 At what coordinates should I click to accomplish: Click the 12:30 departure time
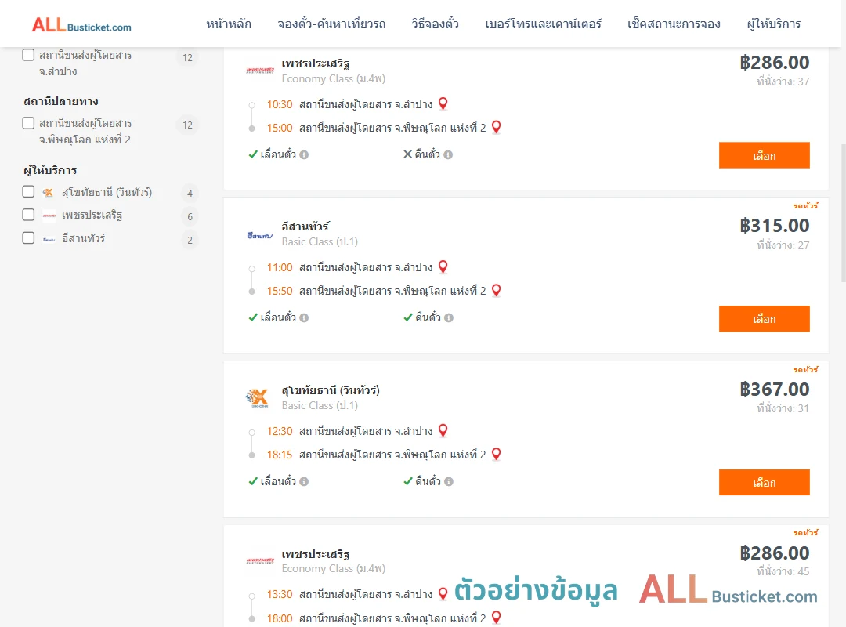pos(280,431)
